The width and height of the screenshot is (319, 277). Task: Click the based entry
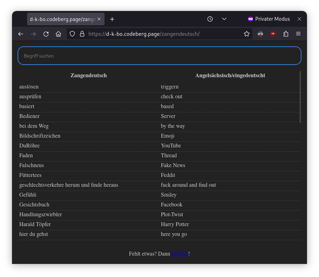tap(167, 106)
